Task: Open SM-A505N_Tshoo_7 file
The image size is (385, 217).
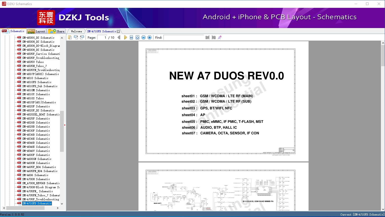Action: point(34,66)
